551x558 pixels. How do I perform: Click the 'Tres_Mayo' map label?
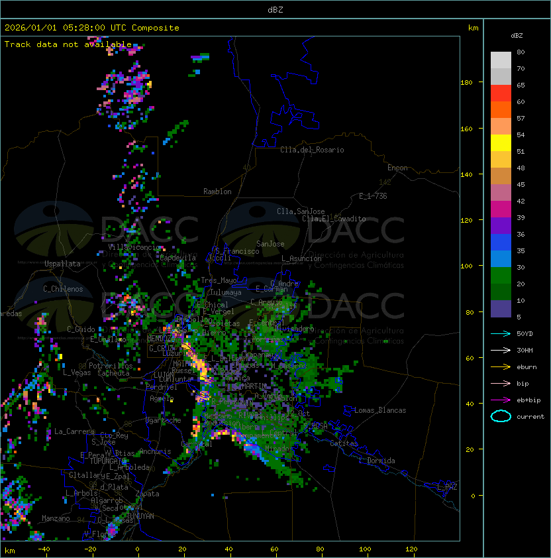click(x=219, y=280)
